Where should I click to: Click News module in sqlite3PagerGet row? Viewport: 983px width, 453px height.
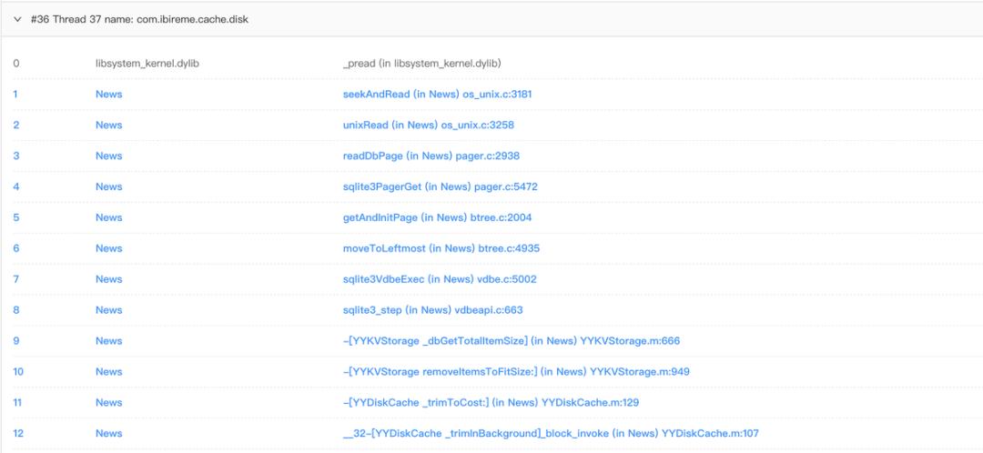(109, 186)
